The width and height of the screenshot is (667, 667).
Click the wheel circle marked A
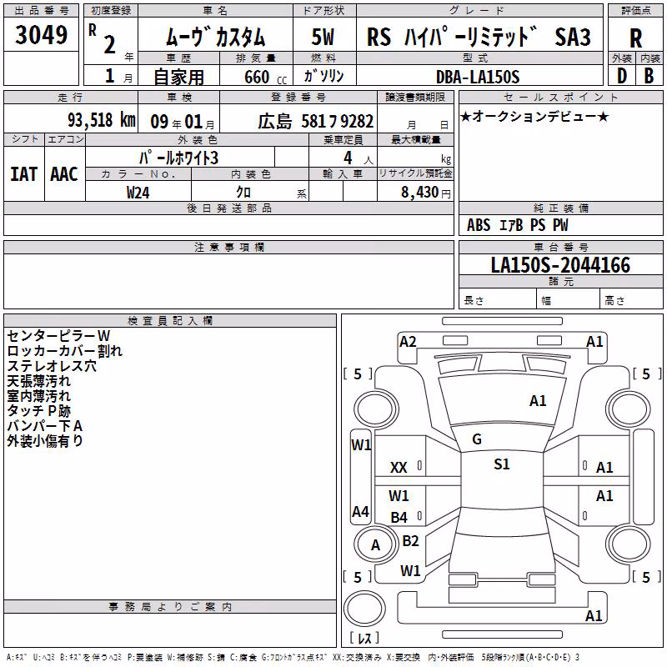(375, 545)
